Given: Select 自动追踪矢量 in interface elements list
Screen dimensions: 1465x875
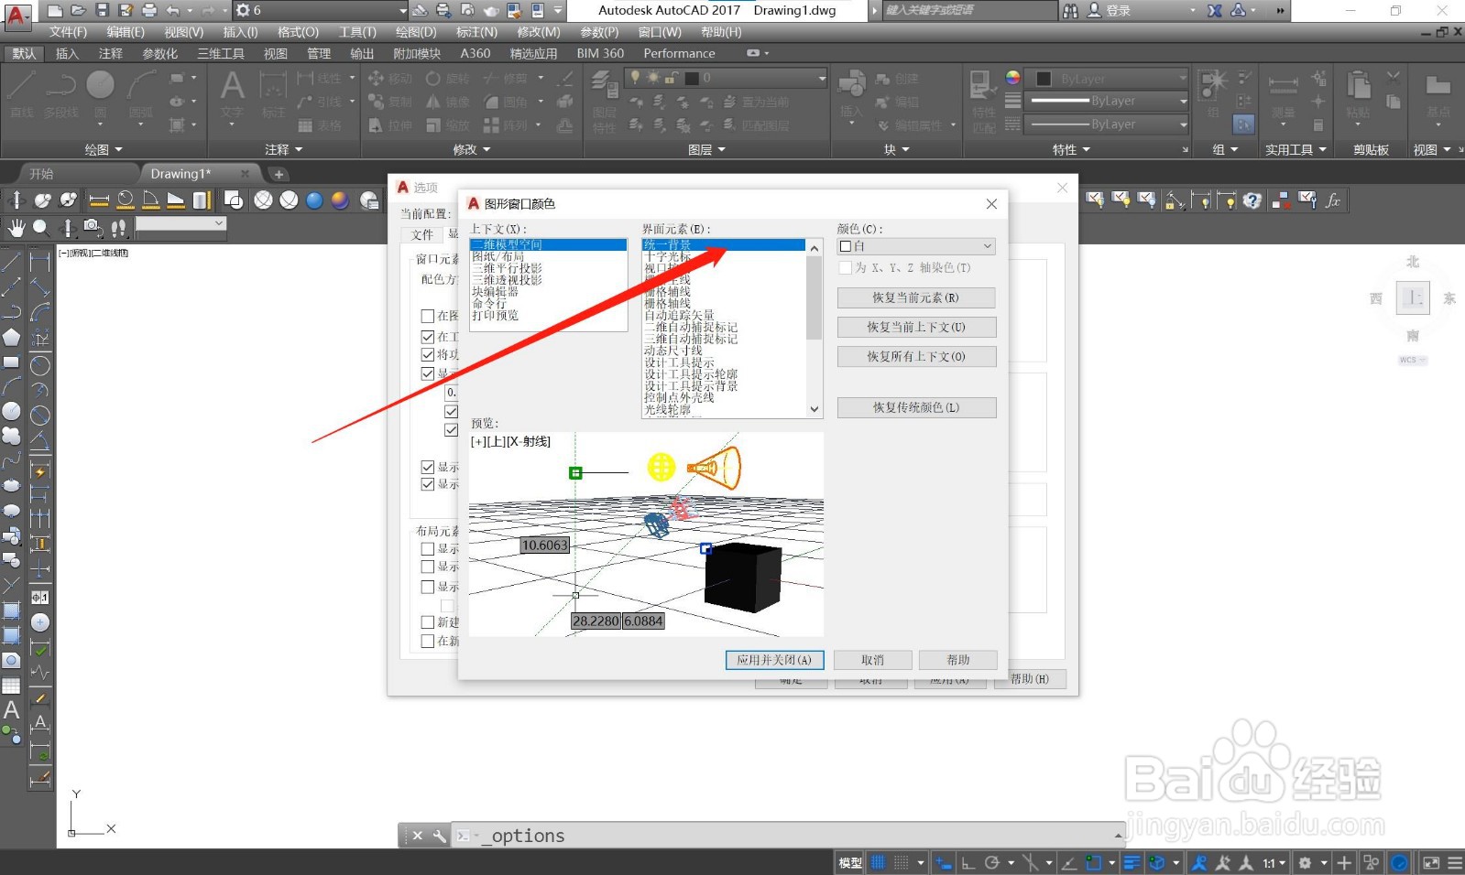Looking at the screenshot, I should click(x=679, y=315).
